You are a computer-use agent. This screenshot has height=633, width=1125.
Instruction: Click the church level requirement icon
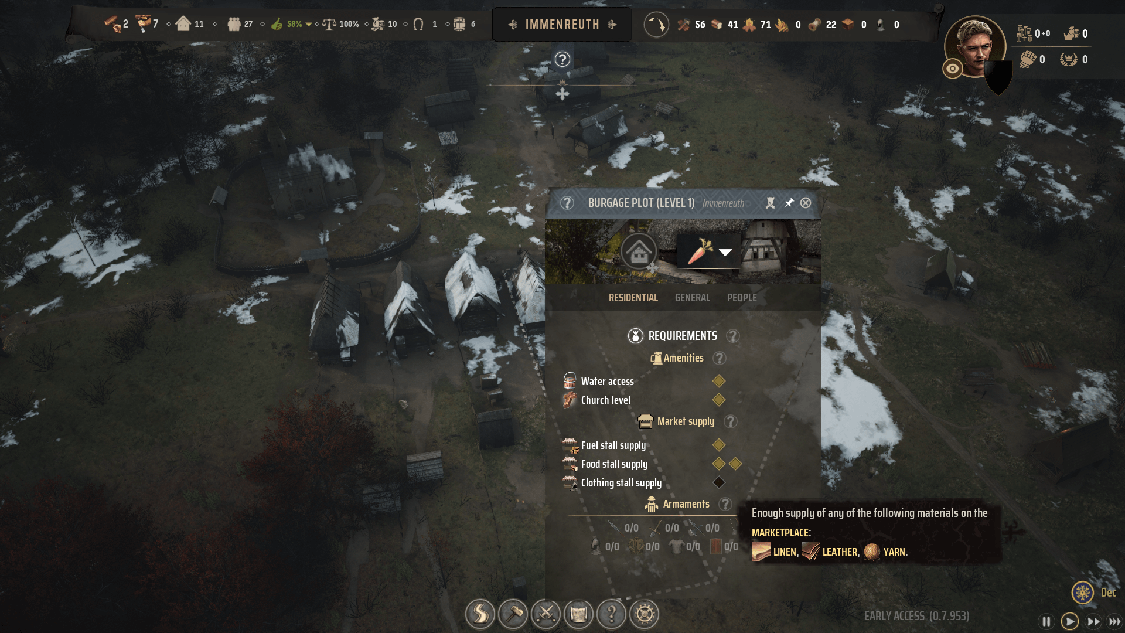tap(570, 400)
